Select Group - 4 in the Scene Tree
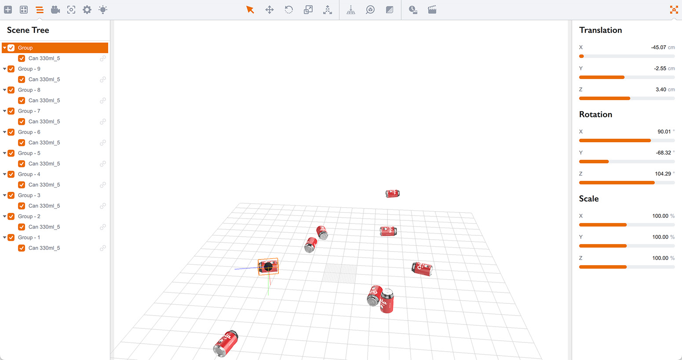Image resolution: width=682 pixels, height=360 pixels. [x=29, y=174]
